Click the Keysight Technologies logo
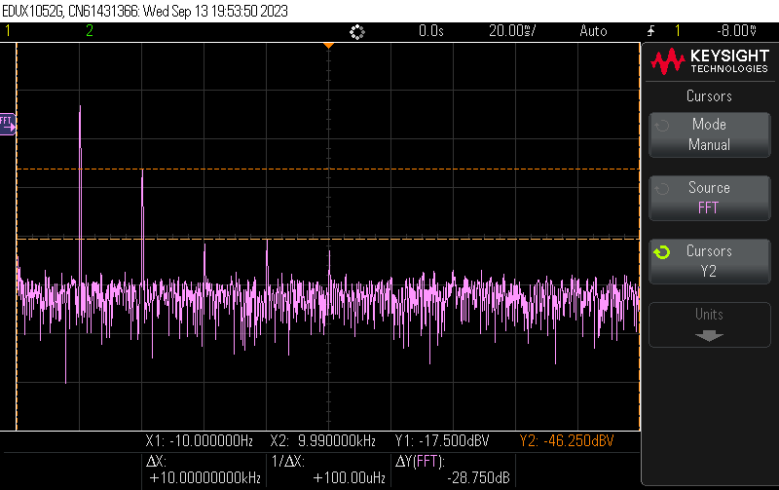Viewport: 779px width, 490px height. pos(710,61)
